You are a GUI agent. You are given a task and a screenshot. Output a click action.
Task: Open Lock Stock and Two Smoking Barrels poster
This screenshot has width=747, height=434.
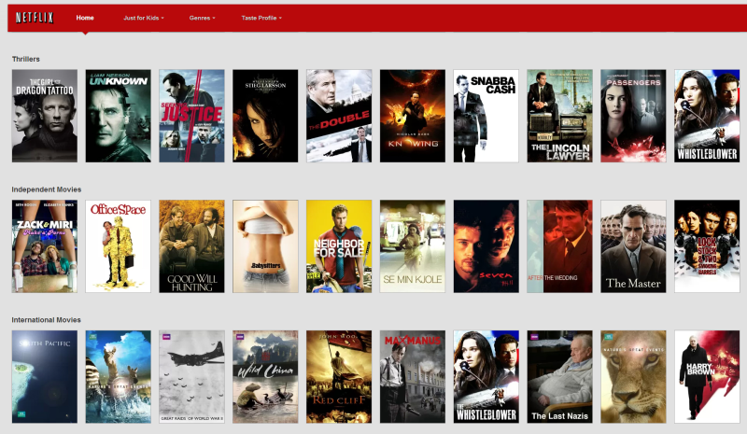pyautogui.click(x=707, y=246)
